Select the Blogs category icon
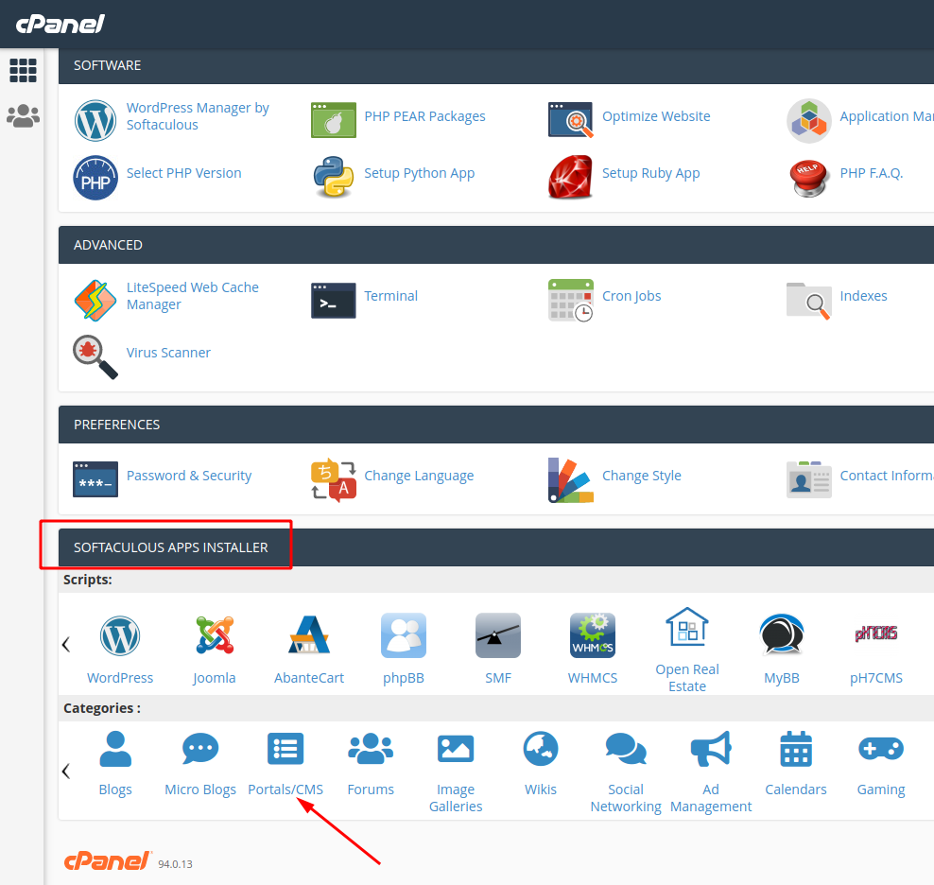This screenshot has width=934, height=885. pos(115,749)
